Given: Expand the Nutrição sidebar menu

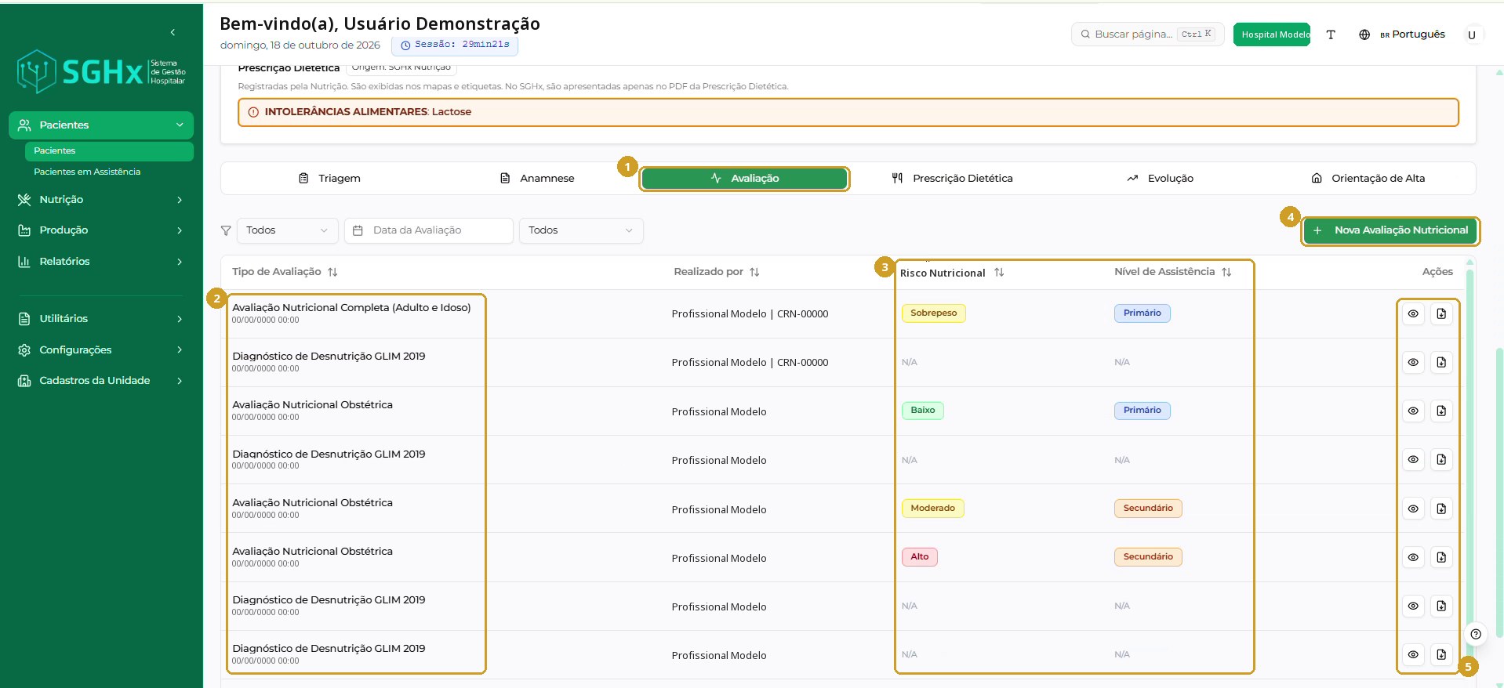Looking at the screenshot, I should tap(101, 200).
